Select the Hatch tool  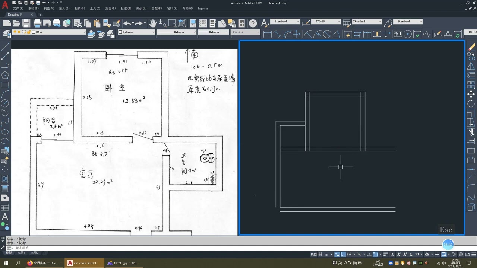coord(5,179)
